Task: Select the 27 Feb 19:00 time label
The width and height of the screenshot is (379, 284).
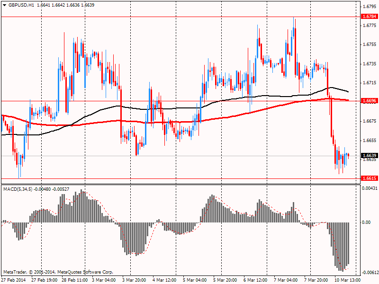Action: pyautogui.click(x=45, y=280)
